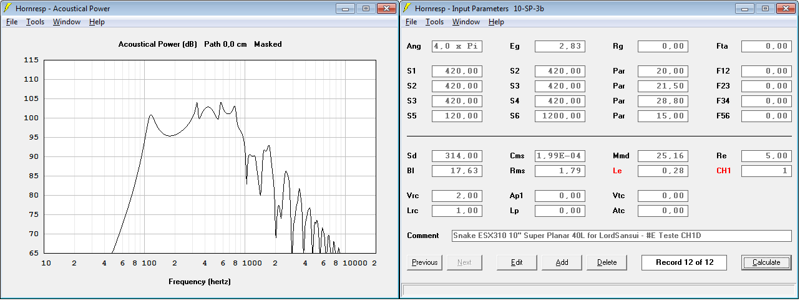Open Window menu in Input Parameters window
This screenshot has width=800, height=301.
tap(466, 22)
